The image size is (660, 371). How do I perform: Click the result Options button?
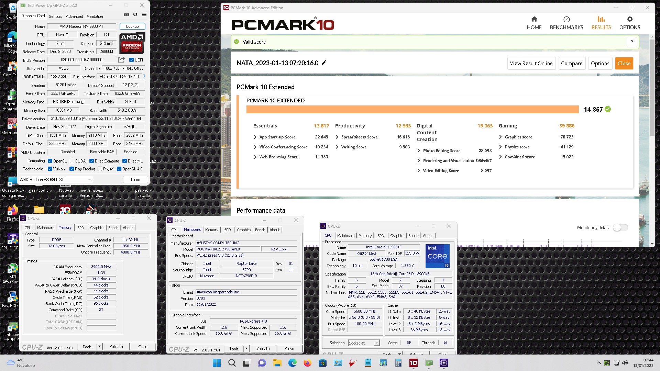pos(600,63)
